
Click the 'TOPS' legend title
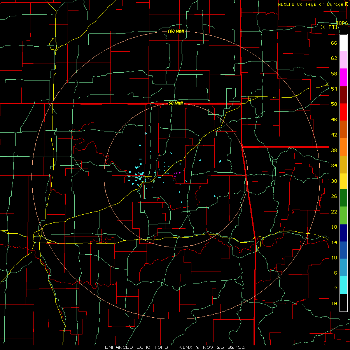click(342, 23)
